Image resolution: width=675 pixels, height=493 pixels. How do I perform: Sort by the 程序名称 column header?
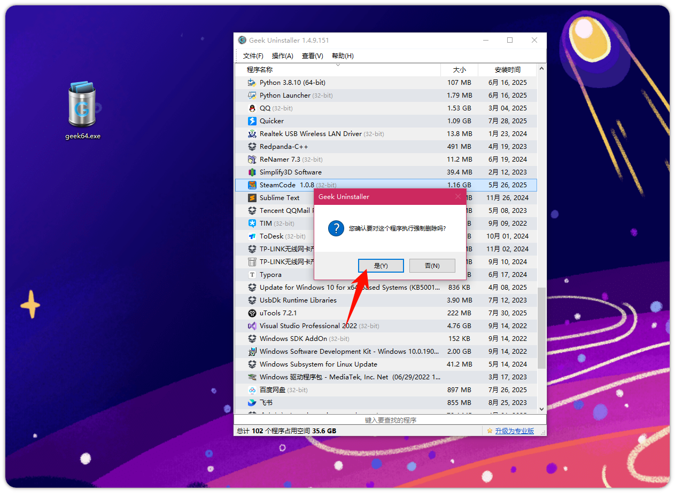(x=338, y=70)
